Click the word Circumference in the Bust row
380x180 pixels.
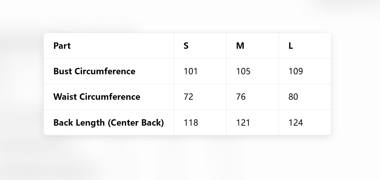[105, 71]
